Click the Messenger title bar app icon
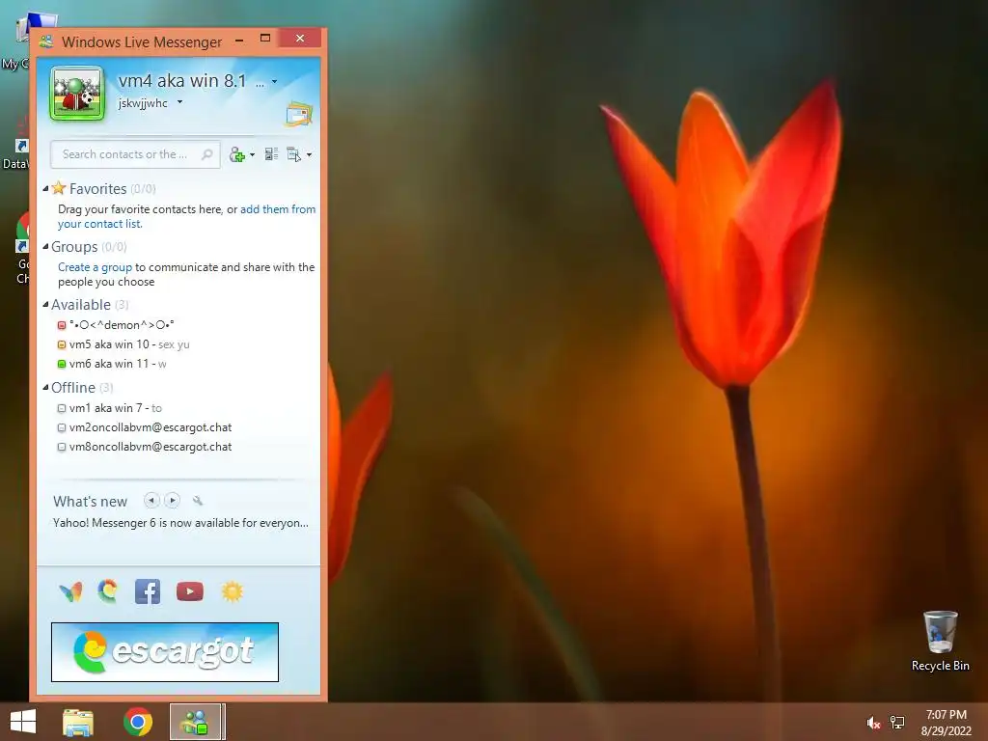 pyautogui.click(x=46, y=42)
